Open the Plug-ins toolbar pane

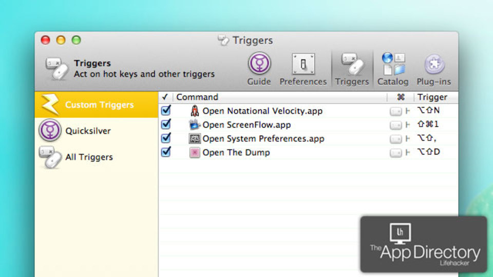tap(433, 68)
